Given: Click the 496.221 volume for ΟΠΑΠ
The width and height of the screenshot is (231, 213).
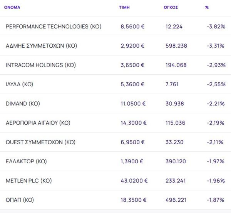Looking at the screenshot, I should 176,200.
